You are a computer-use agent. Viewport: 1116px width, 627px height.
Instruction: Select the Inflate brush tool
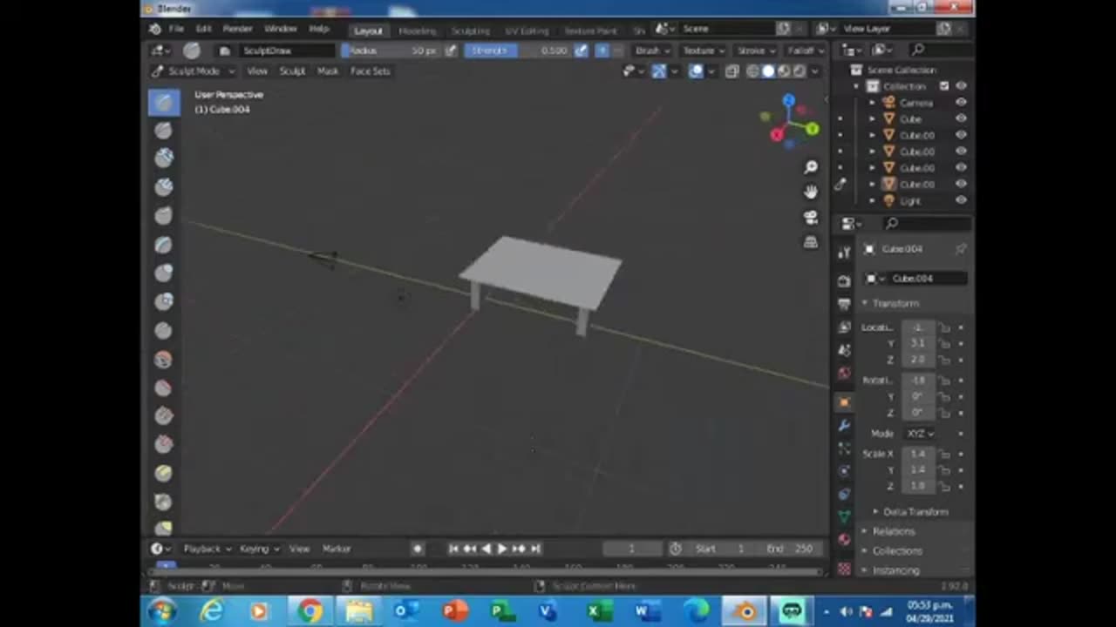coord(164,273)
